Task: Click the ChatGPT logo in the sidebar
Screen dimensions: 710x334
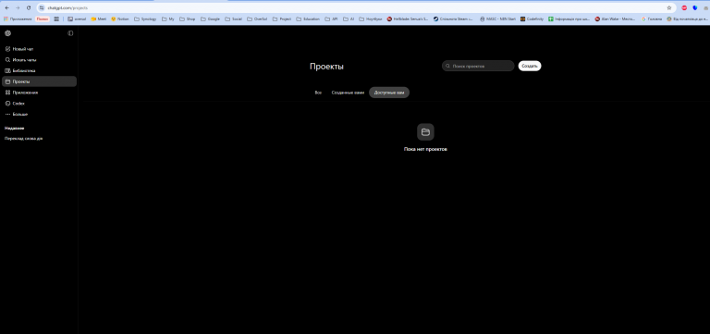Action: [7, 33]
